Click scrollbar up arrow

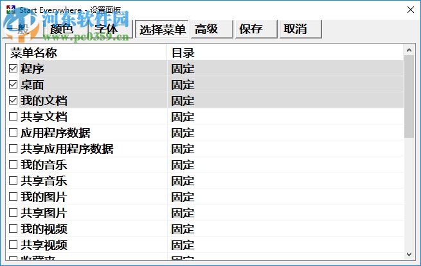[409, 50]
